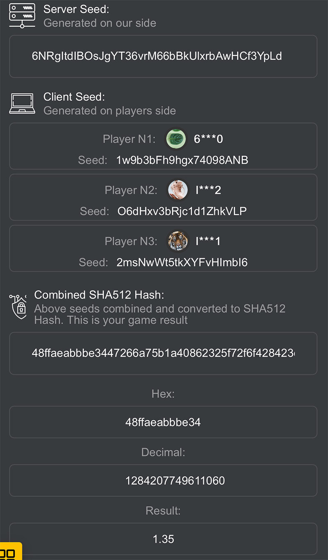The width and height of the screenshot is (328, 560).
Task: Select Player N2 seed text
Action: 182,211
